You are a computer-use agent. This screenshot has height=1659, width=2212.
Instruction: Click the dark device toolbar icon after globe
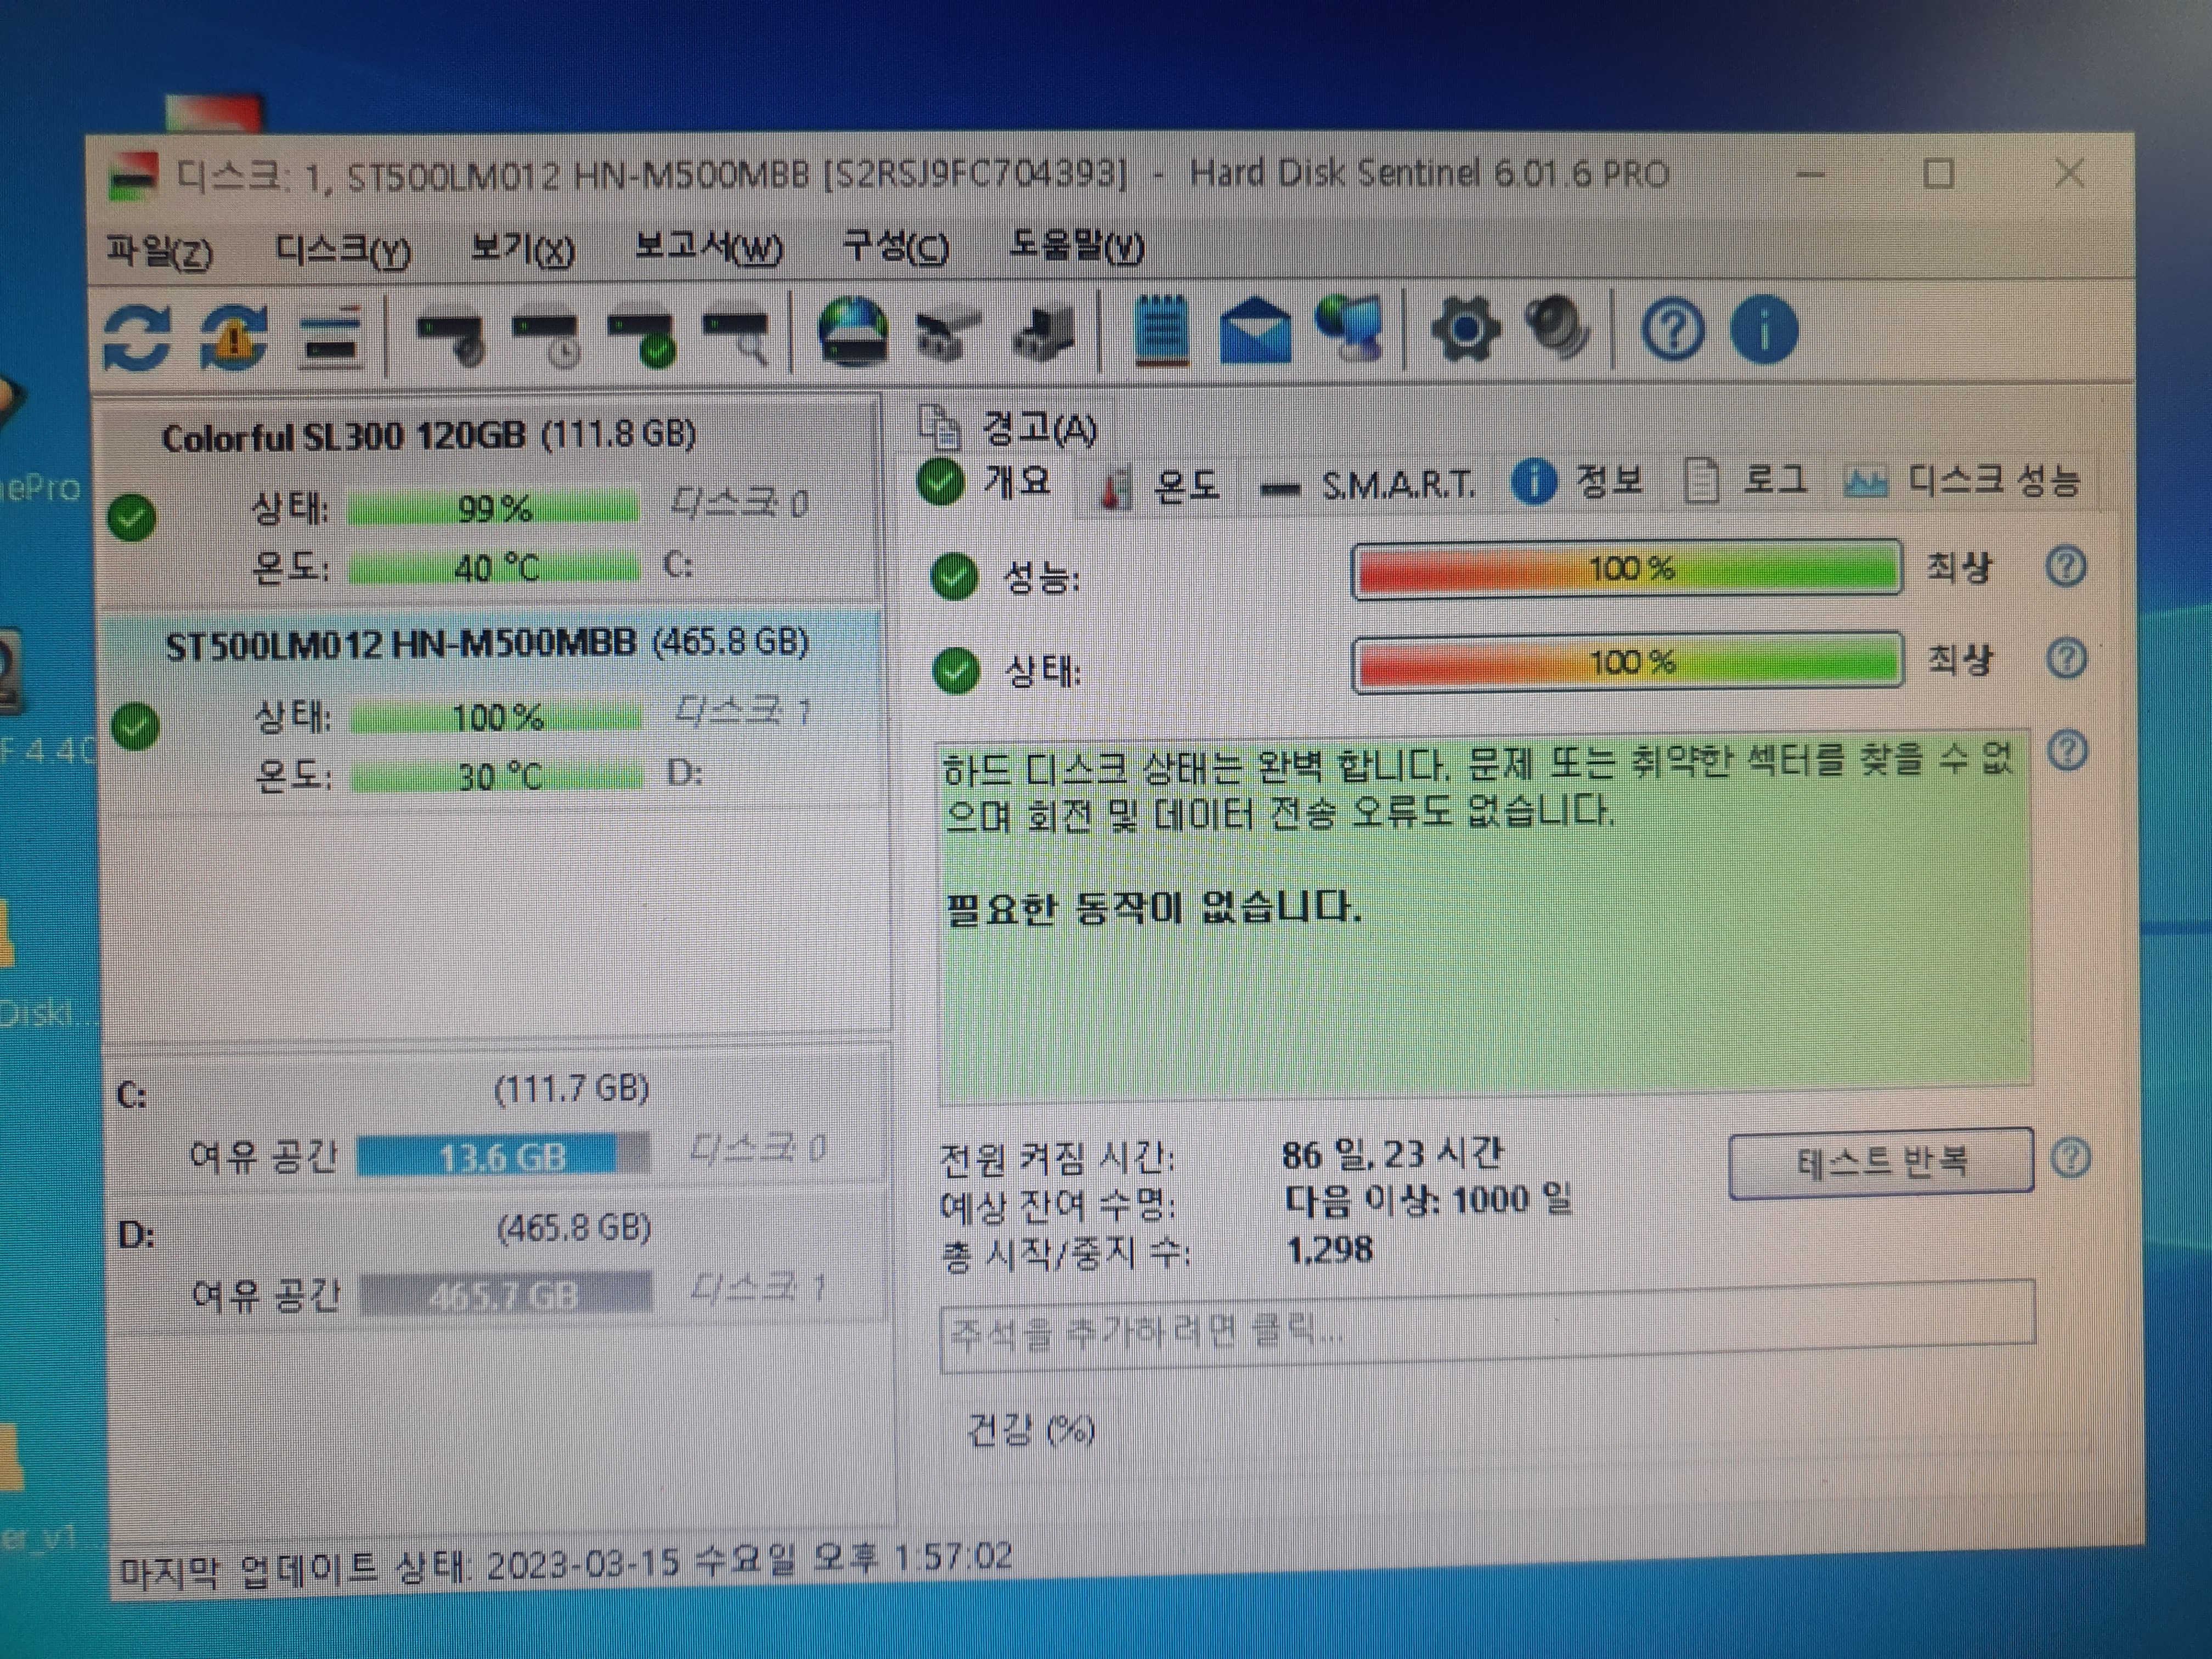(x=1043, y=333)
